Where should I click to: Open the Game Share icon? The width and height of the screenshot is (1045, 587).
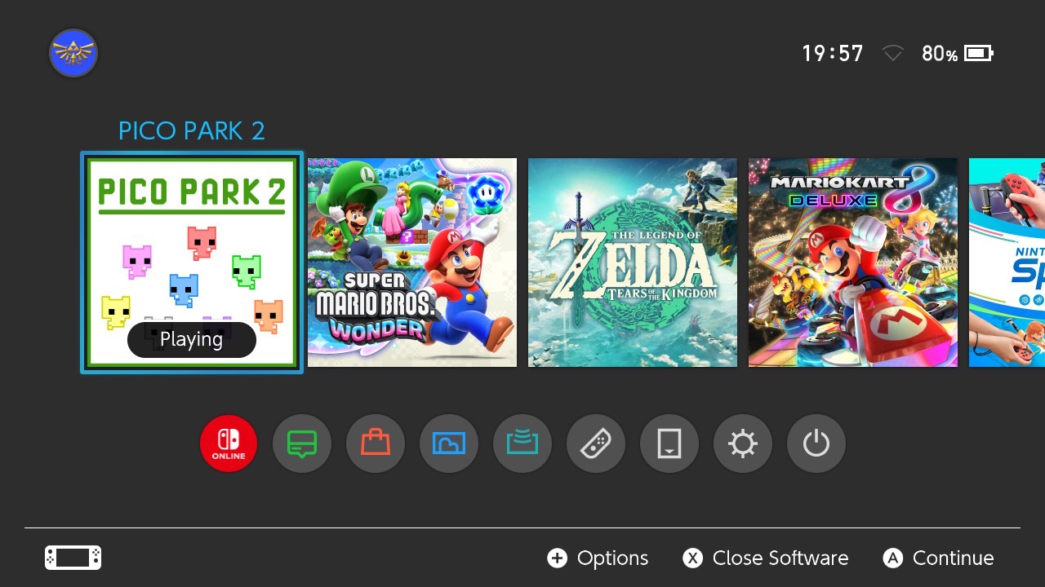coord(522,444)
